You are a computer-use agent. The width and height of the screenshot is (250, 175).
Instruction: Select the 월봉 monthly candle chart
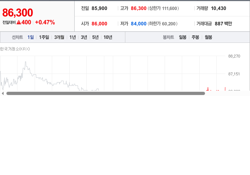point(208,37)
